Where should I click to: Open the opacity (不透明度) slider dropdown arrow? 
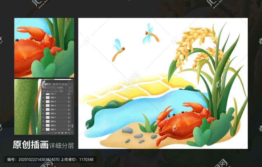pyautogui.click(x=70, y=88)
